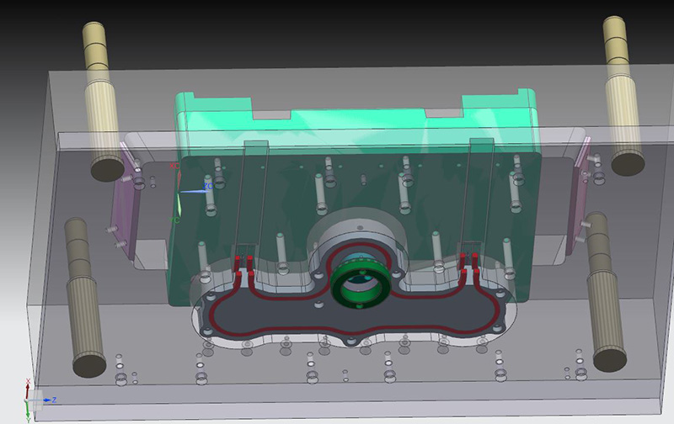Pick the bottom-left dark guide pillar
The height and width of the screenshot is (424, 674).
point(85,297)
